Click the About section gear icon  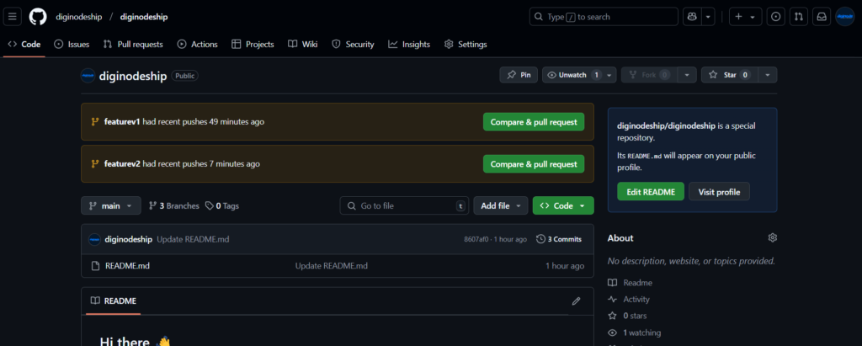tap(772, 238)
